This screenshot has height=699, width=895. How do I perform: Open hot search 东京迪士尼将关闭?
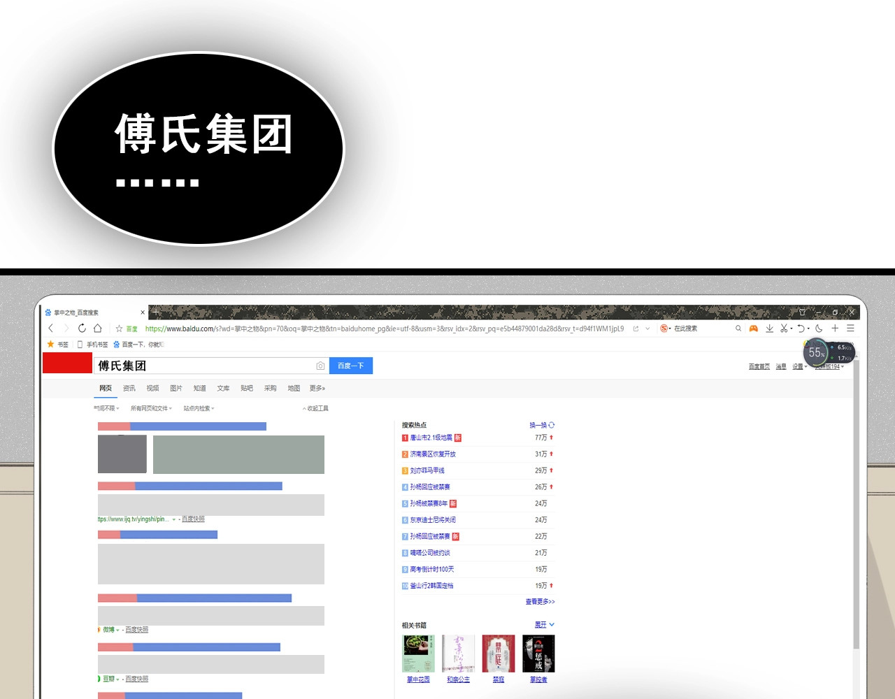click(x=433, y=520)
